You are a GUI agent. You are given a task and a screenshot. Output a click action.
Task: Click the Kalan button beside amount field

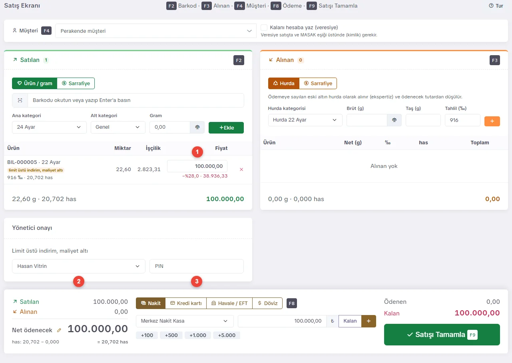(350, 321)
